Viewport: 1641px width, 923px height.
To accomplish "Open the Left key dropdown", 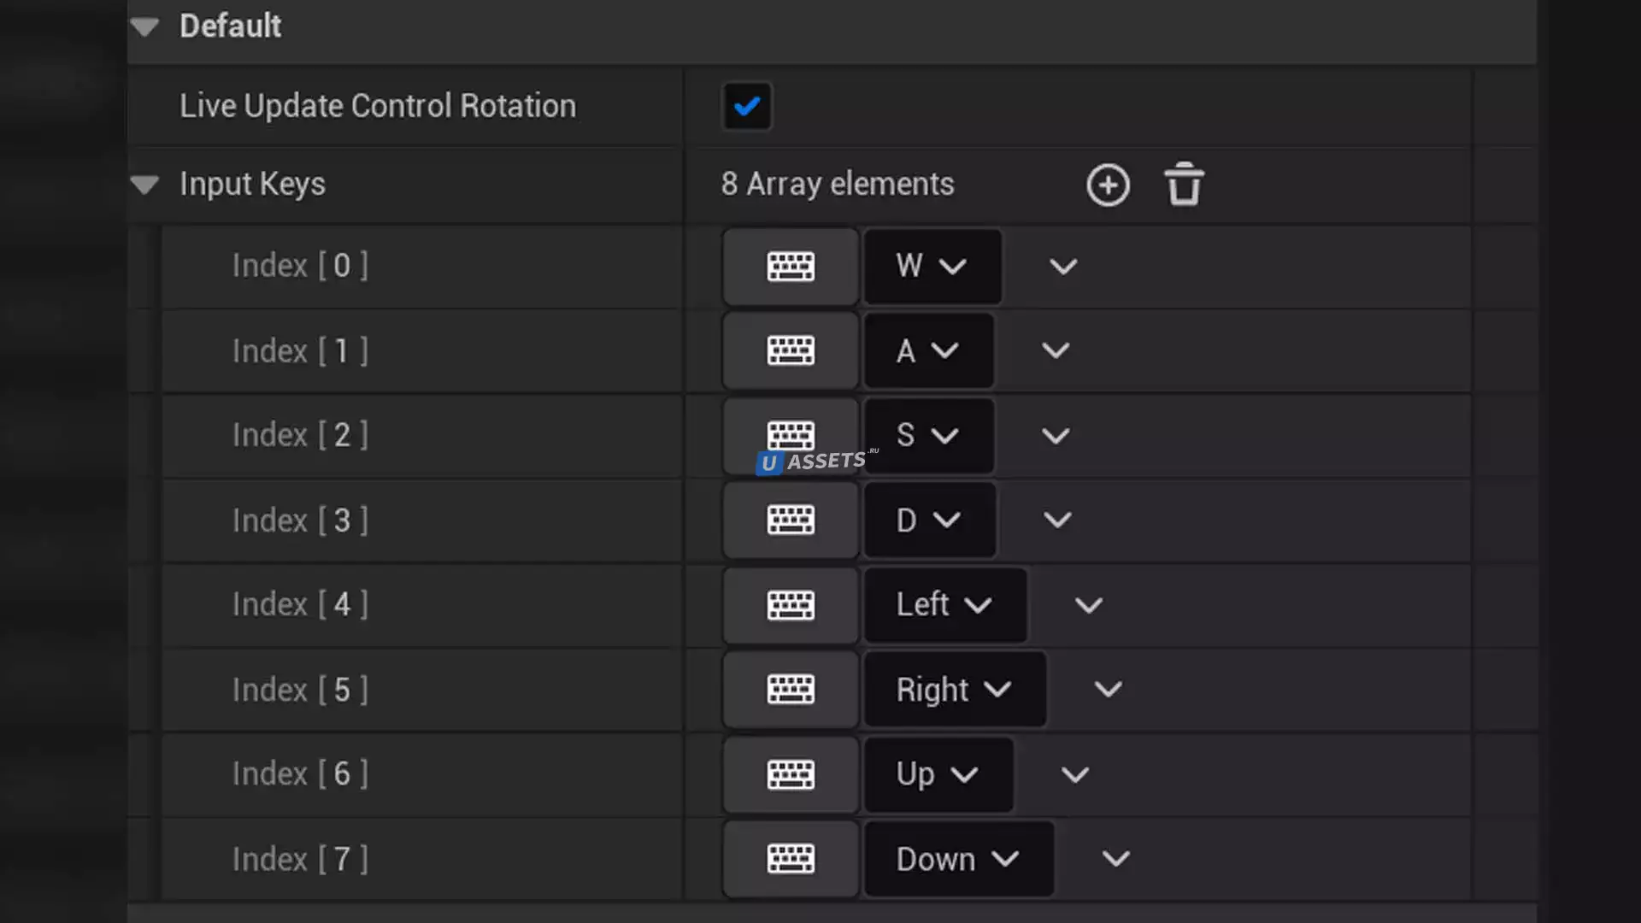I will coord(945,605).
